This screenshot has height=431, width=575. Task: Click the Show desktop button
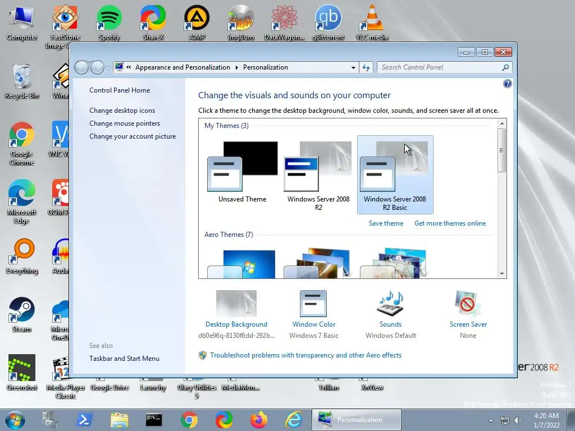571,420
